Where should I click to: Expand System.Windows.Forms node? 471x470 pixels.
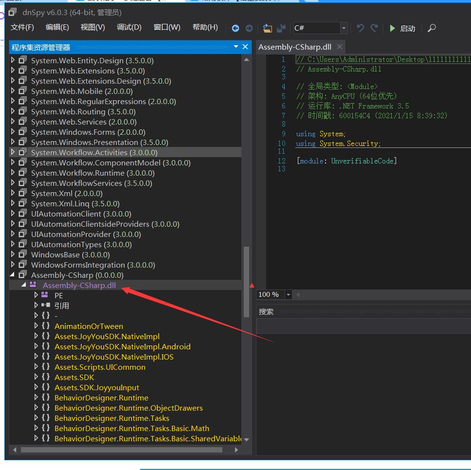[x=13, y=131]
